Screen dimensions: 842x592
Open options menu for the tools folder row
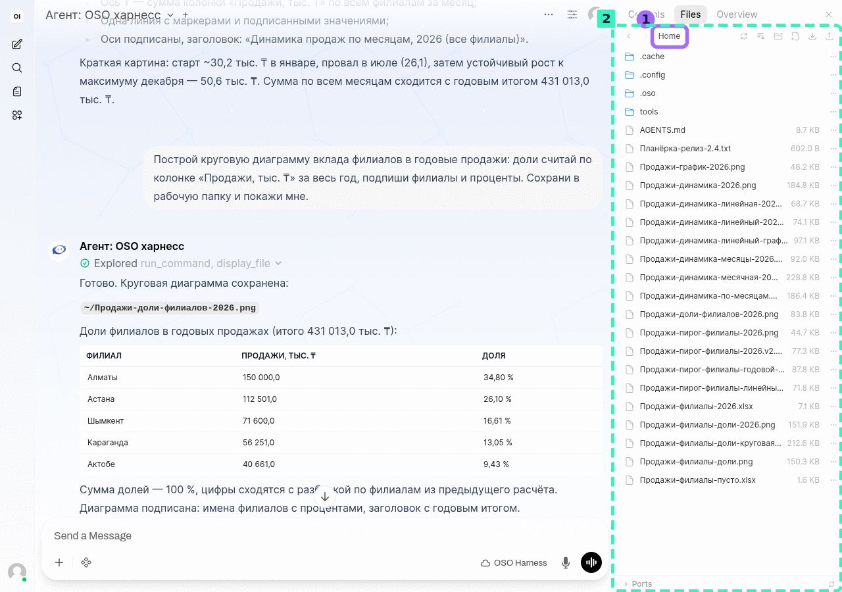833,112
